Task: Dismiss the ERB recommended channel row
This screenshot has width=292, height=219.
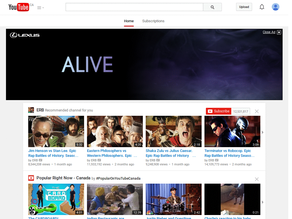Action: [256, 111]
